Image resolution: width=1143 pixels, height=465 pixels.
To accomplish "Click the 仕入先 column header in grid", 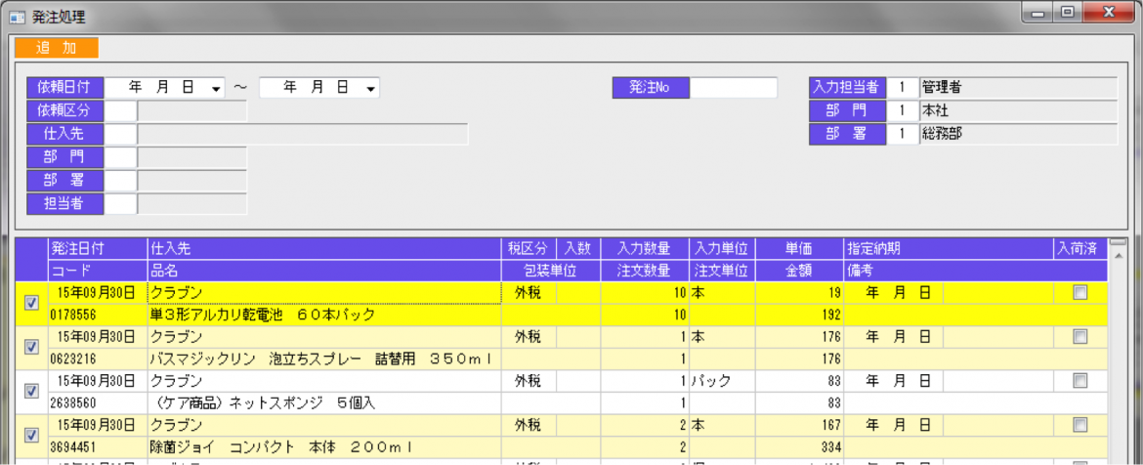I will [x=323, y=248].
